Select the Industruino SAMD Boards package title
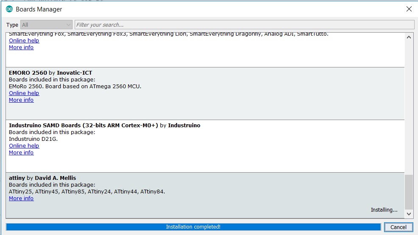The height and width of the screenshot is (235, 418). coord(104,125)
